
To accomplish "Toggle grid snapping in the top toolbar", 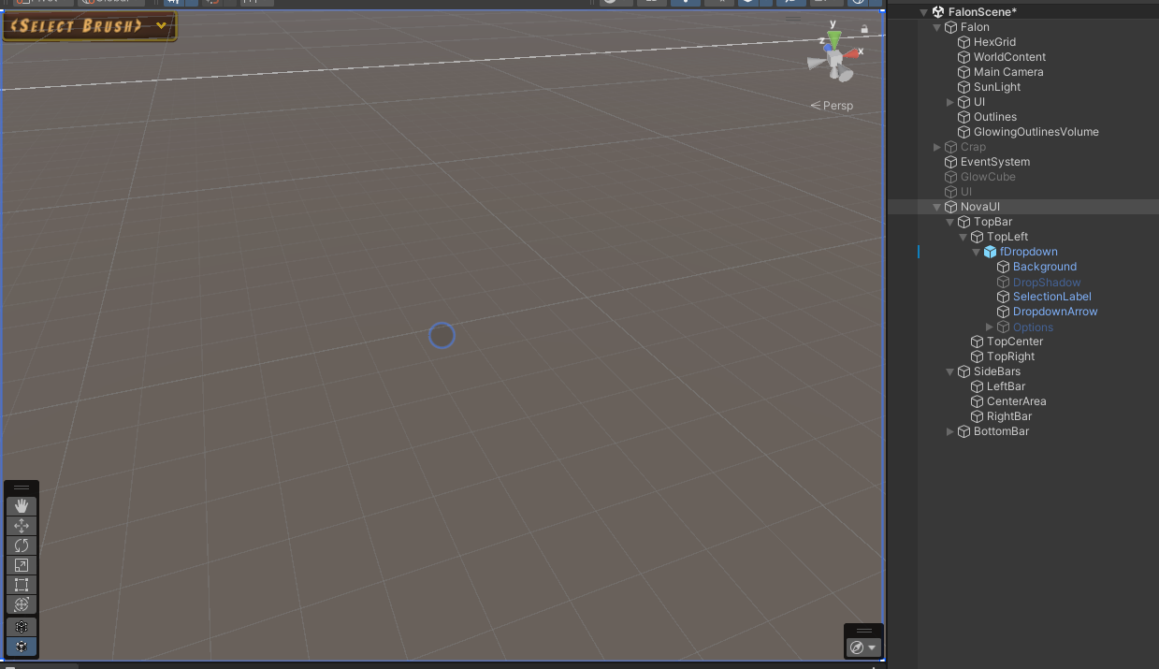I will click(174, 3).
